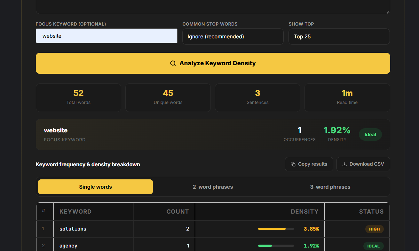
Task: Click the density bar for solutions
Action: (276, 229)
